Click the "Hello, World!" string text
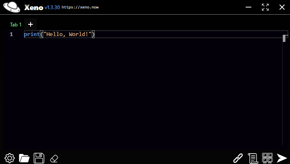Image resolution: width=290 pixels, height=164 pixels. [67, 34]
